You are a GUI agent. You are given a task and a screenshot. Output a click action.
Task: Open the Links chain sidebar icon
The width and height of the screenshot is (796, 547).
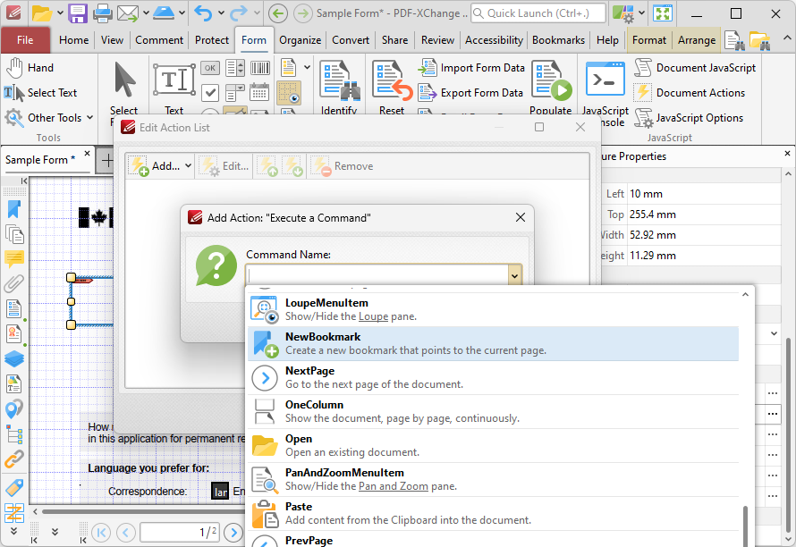(x=14, y=459)
